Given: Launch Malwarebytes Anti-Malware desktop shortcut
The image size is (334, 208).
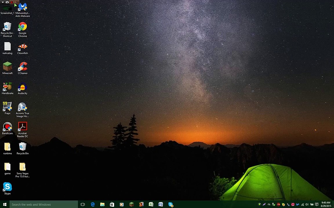Looking at the screenshot, I should (x=23, y=10).
